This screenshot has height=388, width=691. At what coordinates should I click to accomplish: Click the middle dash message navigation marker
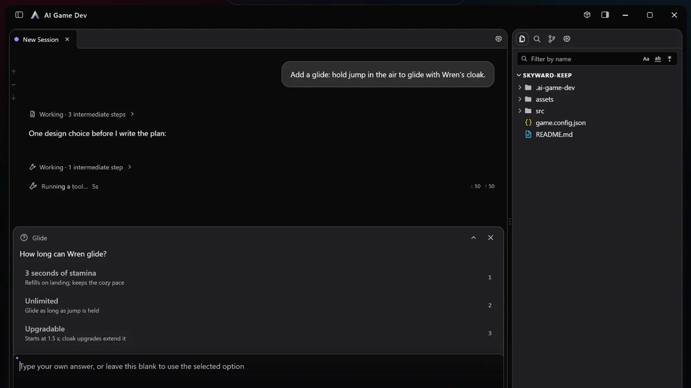pyautogui.click(x=14, y=84)
